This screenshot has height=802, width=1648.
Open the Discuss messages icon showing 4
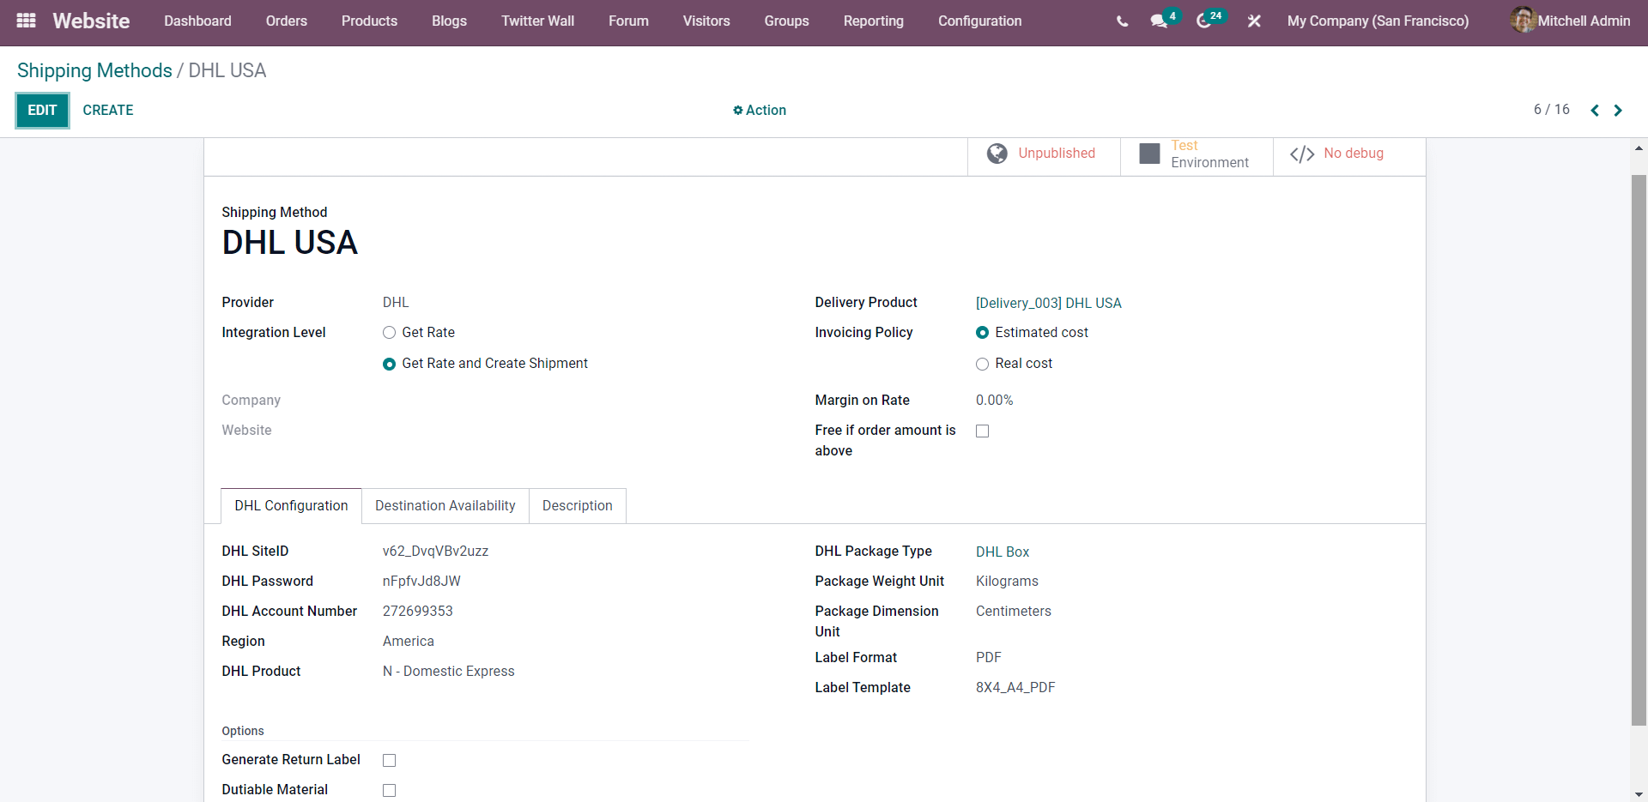pyautogui.click(x=1160, y=21)
